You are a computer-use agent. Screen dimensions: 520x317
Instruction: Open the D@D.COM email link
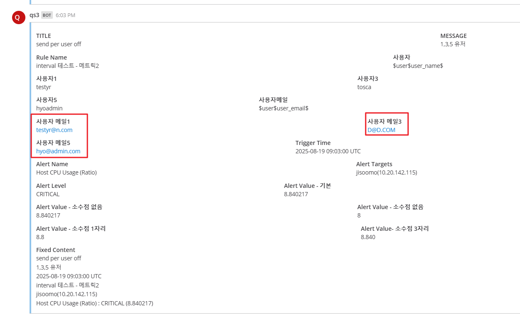381,130
